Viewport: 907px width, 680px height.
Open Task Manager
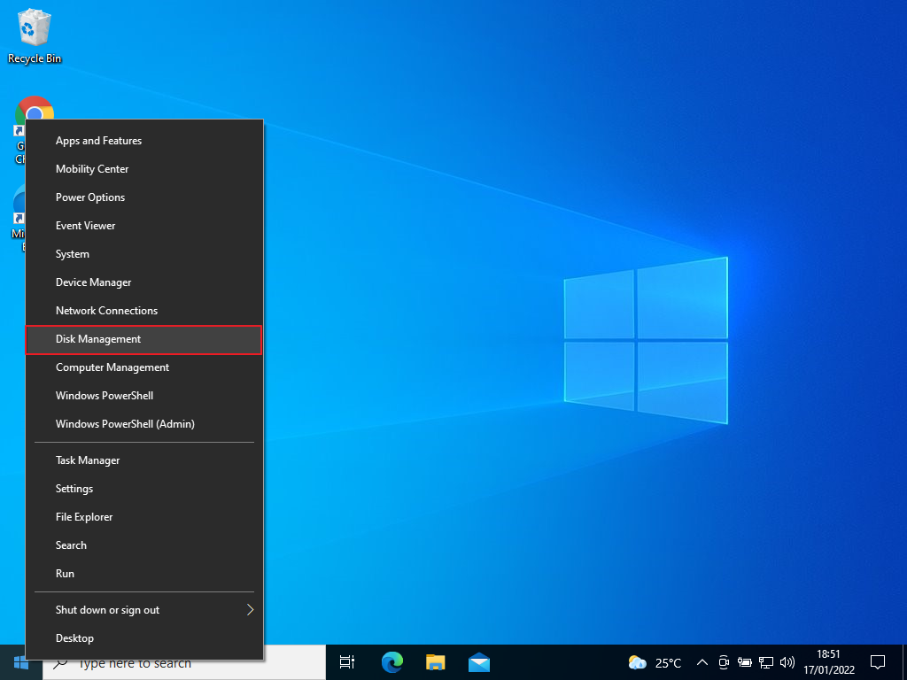(x=144, y=460)
